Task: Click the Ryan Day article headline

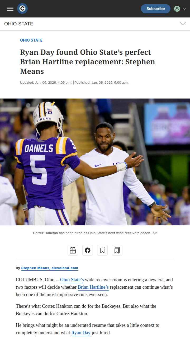Action: click(x=88, y=62)
